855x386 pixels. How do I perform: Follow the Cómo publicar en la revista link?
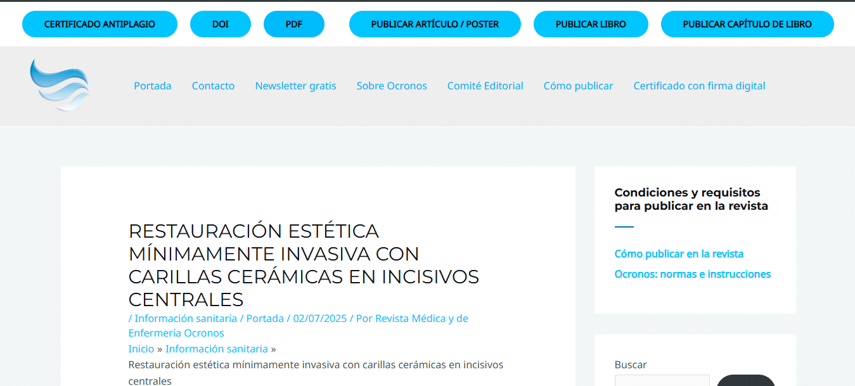[679, 254]
